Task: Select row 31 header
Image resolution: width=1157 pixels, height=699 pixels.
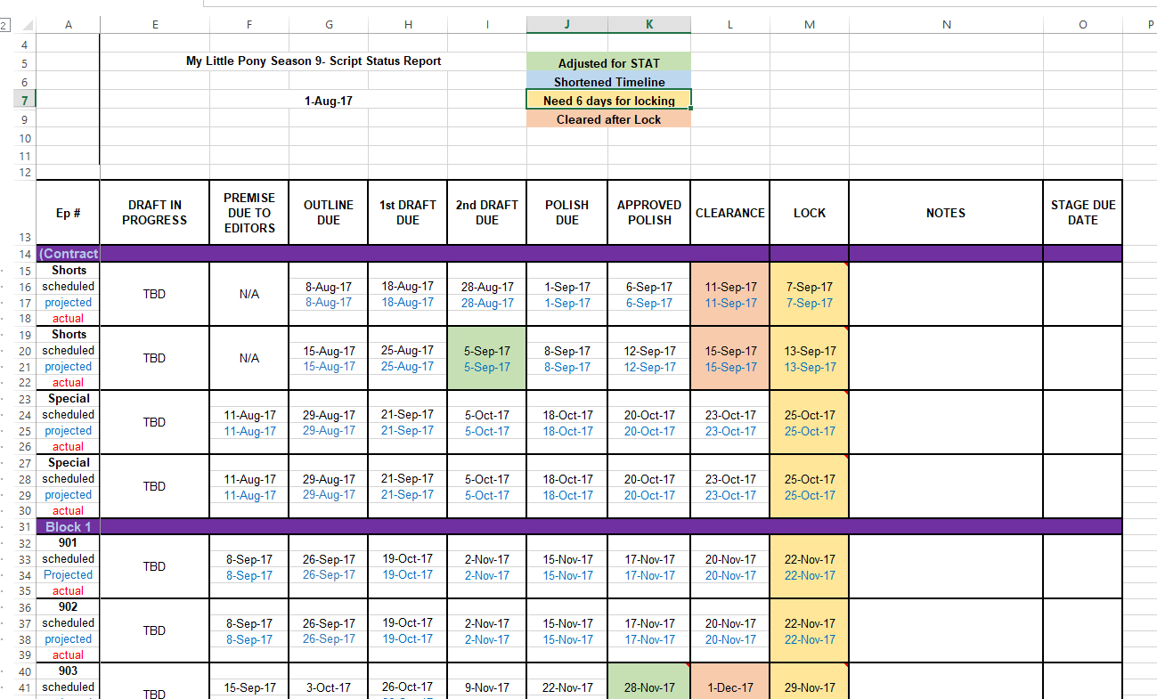Action: 24,527
